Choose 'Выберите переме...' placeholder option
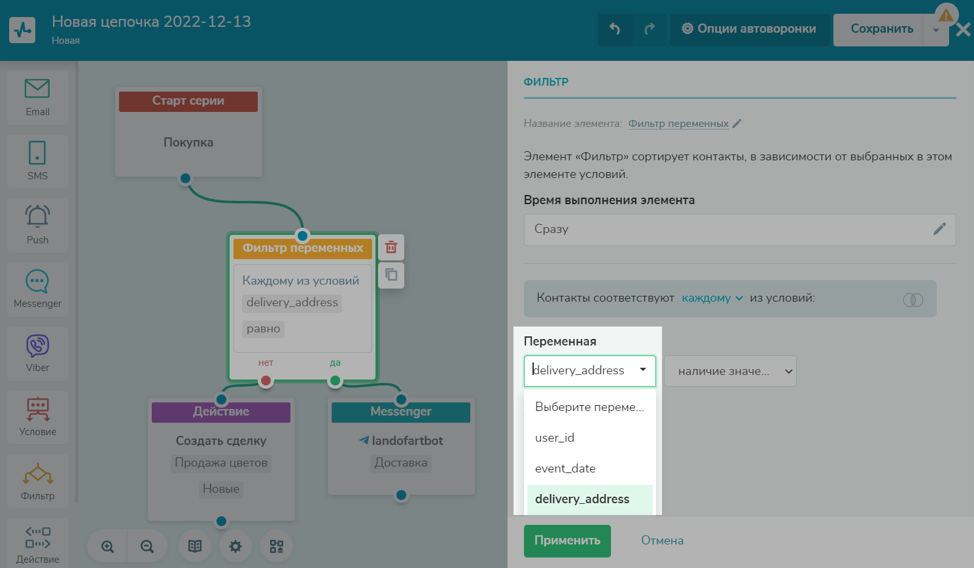This screenshot has height=568, width=974. (589, 407)
